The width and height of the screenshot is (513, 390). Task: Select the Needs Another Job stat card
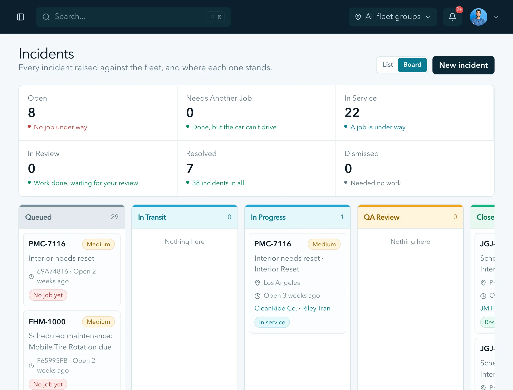coord(256,113)
